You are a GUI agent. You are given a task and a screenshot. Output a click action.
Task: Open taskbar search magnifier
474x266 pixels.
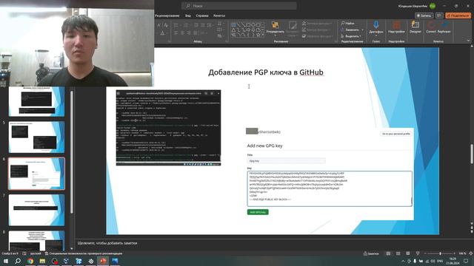tap(18, 261)
